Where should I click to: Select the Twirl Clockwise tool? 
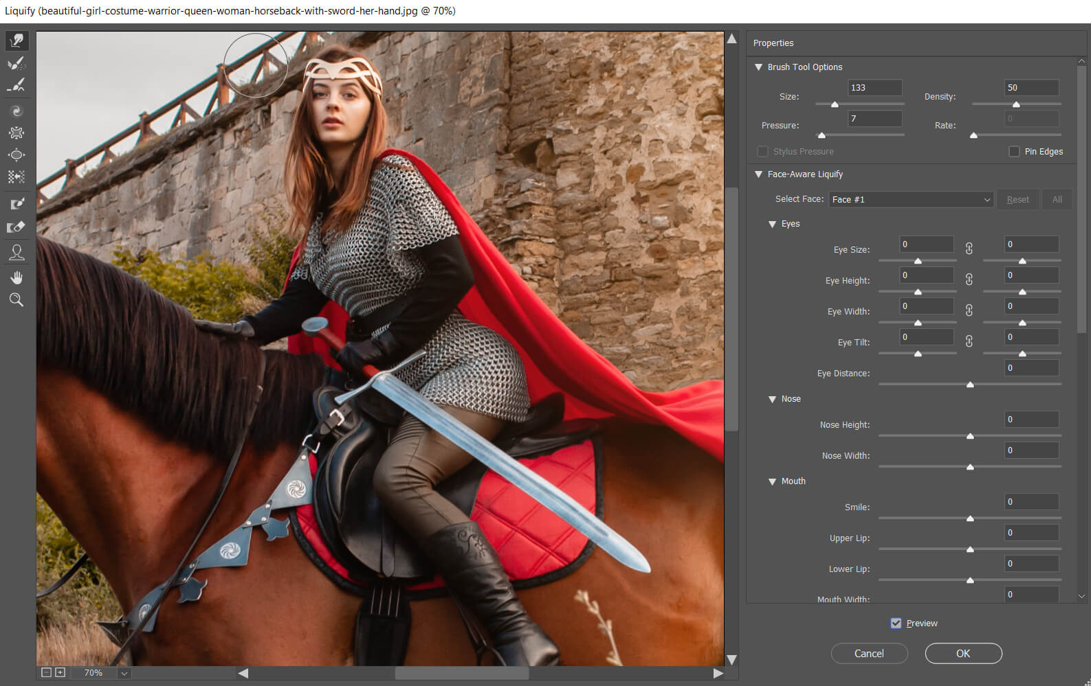coord(16,111)
